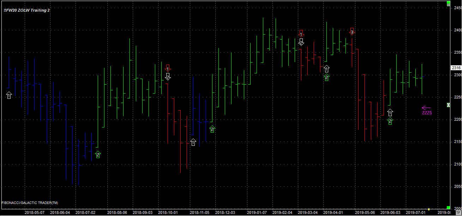
Task: Click the FIBONACCI/GALACTIC TRADER label
Action: pos(30,203)
